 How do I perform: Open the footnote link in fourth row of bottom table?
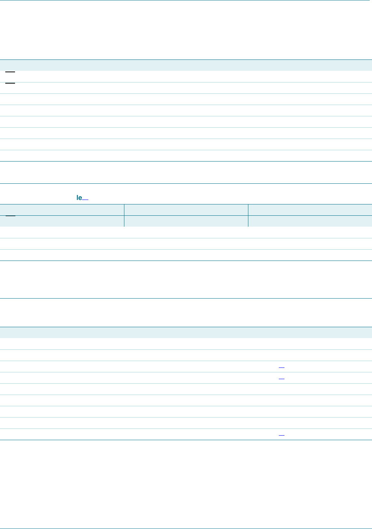pyautogui.click(x=282, y=378)
